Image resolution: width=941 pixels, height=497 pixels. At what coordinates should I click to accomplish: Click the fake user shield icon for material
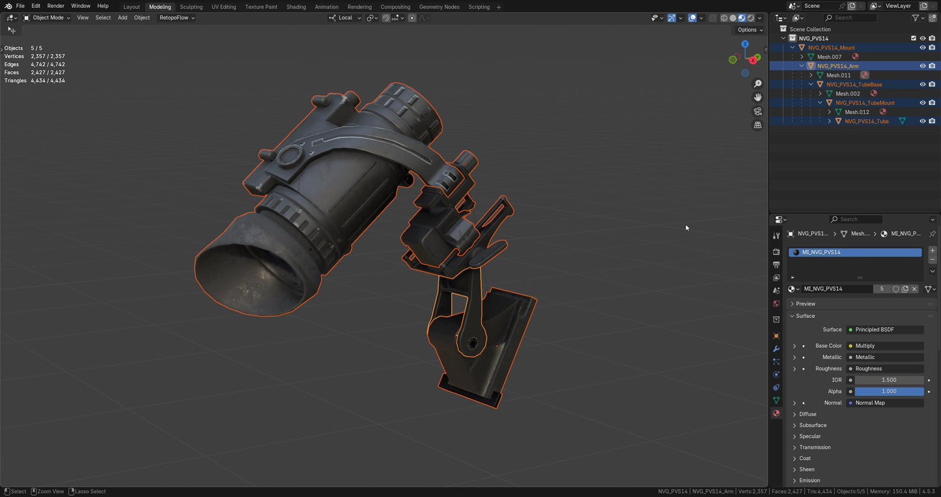(895, 289)
